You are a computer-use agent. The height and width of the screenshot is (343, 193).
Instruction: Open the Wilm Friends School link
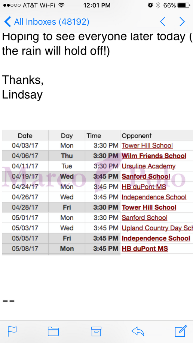[154, 156]
